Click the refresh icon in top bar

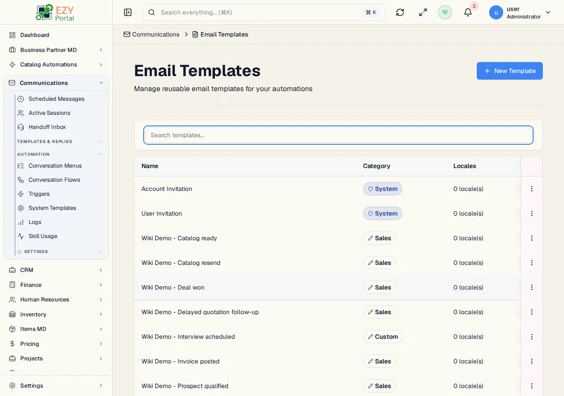click(x=400, y=12)
